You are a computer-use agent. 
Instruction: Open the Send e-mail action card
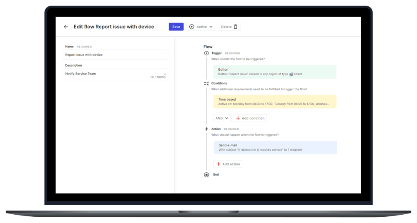tap(275, 147)
